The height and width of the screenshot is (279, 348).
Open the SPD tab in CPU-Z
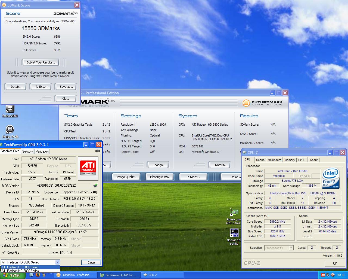(x=301, y=160)
